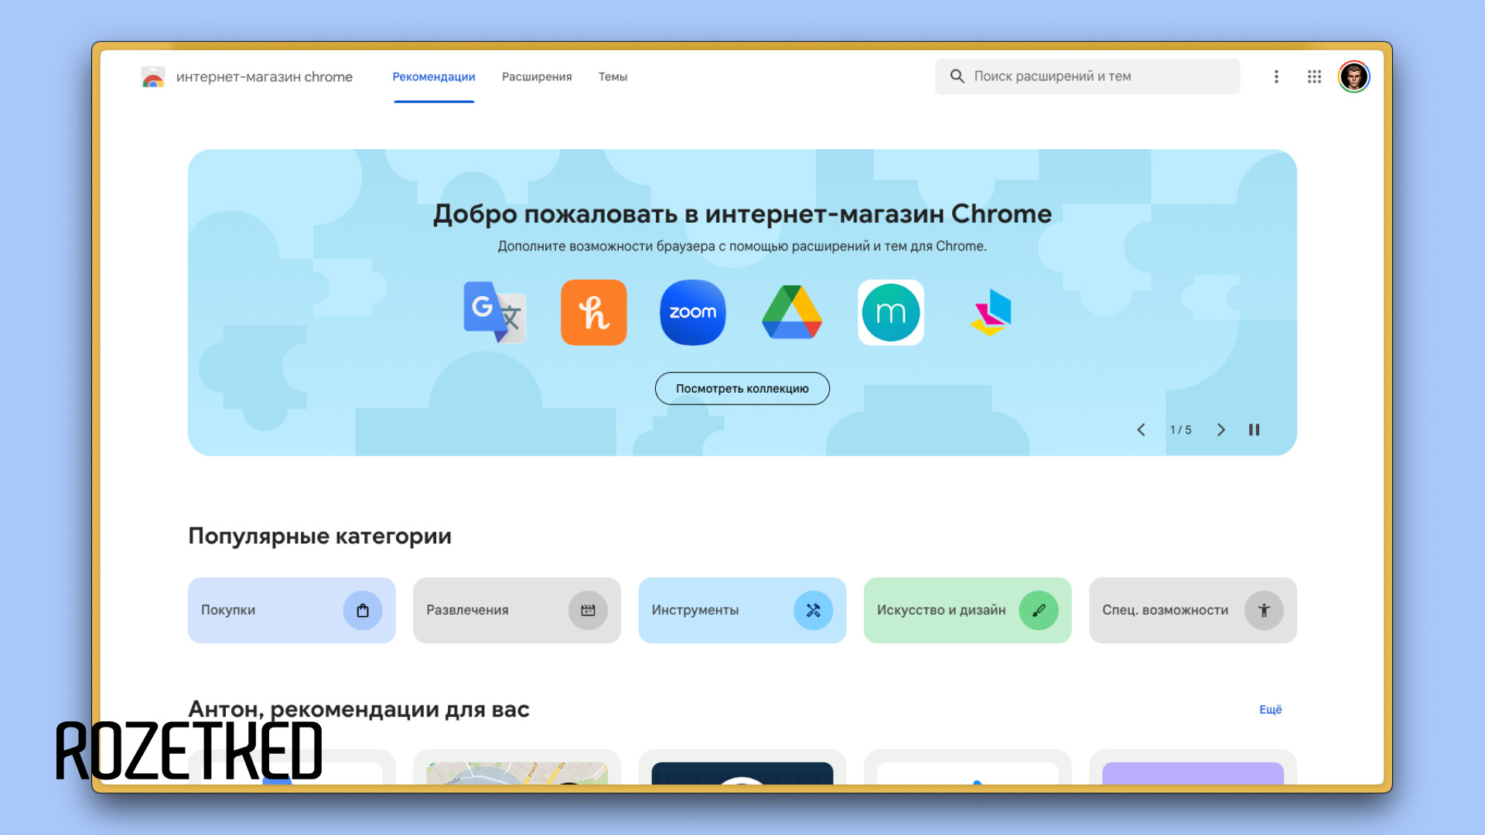
Task: Open the Zoom extension icon
Action: [692, 312]
